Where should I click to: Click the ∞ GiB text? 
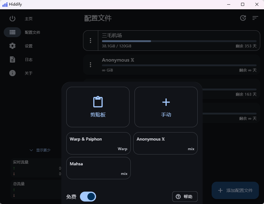tap(108, 70)
